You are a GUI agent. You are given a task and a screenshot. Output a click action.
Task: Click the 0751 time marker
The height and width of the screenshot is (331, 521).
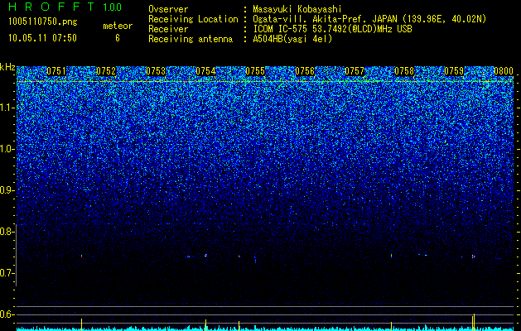[x=56, y=71]
